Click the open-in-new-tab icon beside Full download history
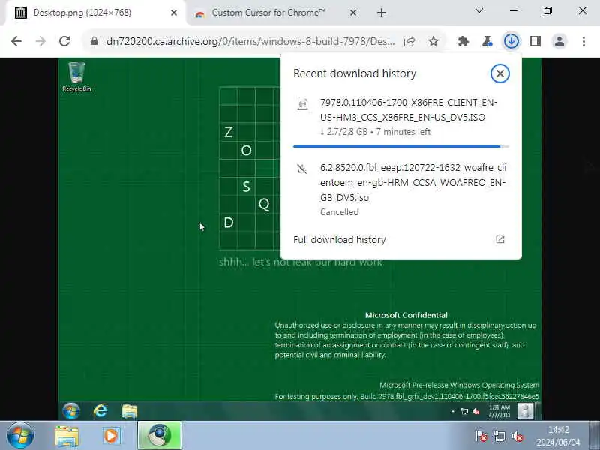600x450 pixels. tap(499, 239)
